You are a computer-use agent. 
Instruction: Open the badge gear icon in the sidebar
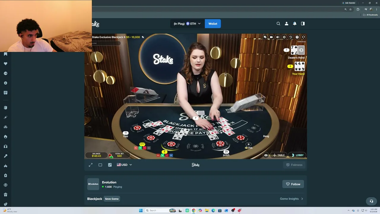pyautogui.click(x=5, y=83)
